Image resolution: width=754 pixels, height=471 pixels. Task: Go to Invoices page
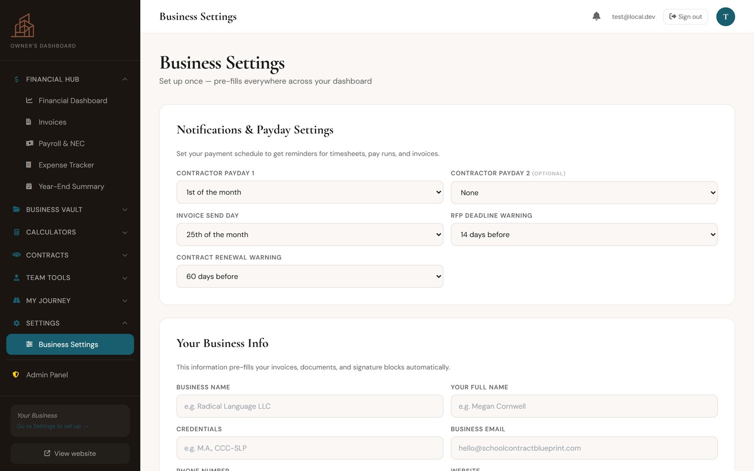[70, 122]
